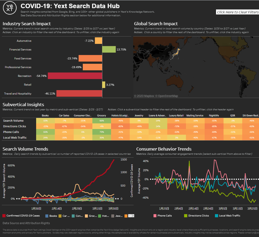Image resolution: width=259 pixels, height=237 pixels.
Task: Click the teal Local Web Traffic legend marker
Action: pos(216,216)
